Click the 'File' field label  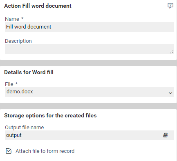point(9,84)
